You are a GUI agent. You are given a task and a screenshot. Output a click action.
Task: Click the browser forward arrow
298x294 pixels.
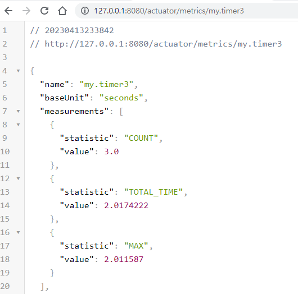point(26,11)
